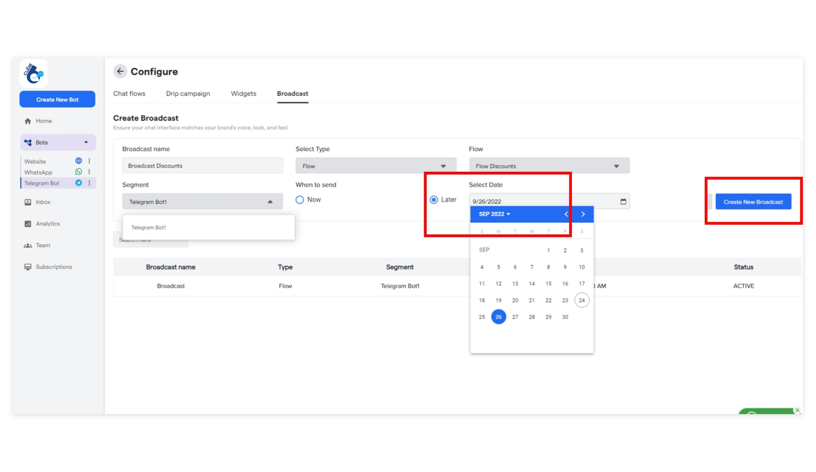Go back with the arrow next to Configure

click(x=120, y=71)
